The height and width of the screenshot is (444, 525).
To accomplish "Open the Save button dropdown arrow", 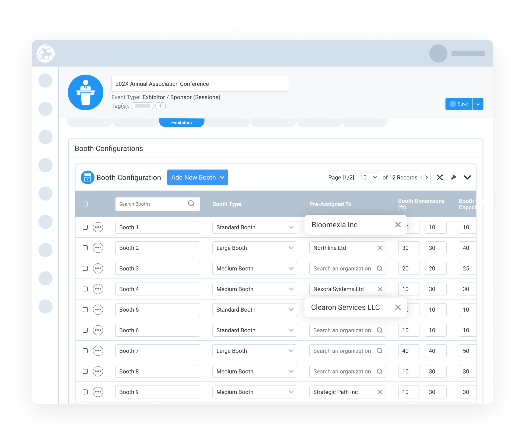I will coord(478,104).
